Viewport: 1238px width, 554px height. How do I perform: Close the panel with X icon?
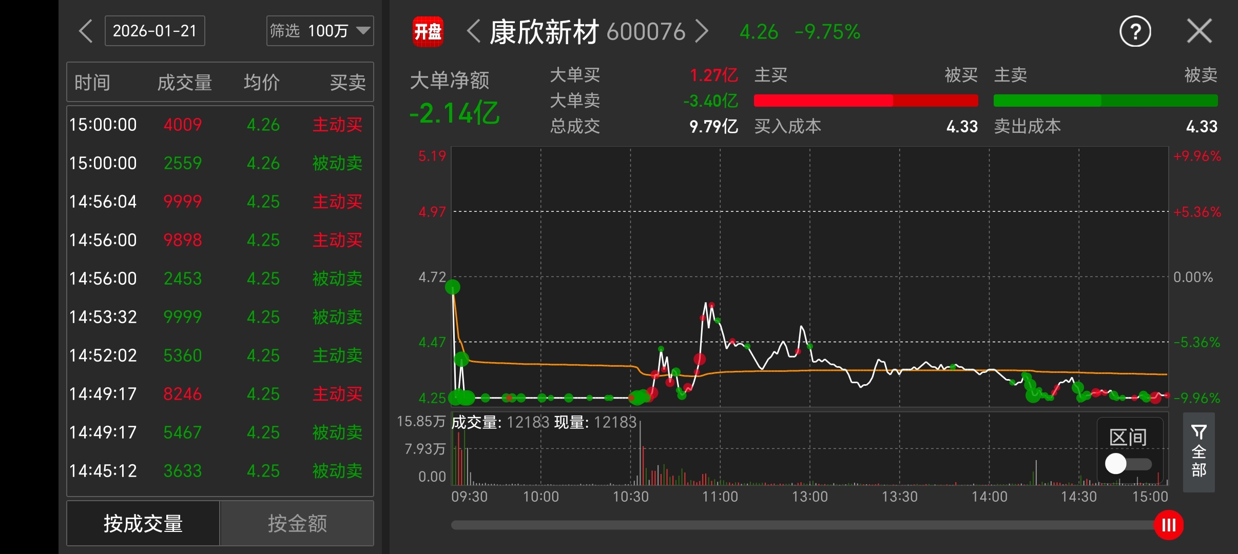1199,31
